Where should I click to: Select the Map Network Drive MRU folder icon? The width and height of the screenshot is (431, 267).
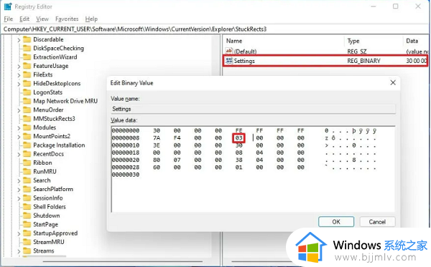pyautogui.click(x=27, y=101)
